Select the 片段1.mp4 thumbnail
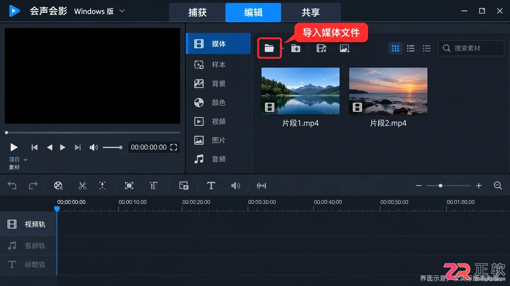 tap(300, 91)
